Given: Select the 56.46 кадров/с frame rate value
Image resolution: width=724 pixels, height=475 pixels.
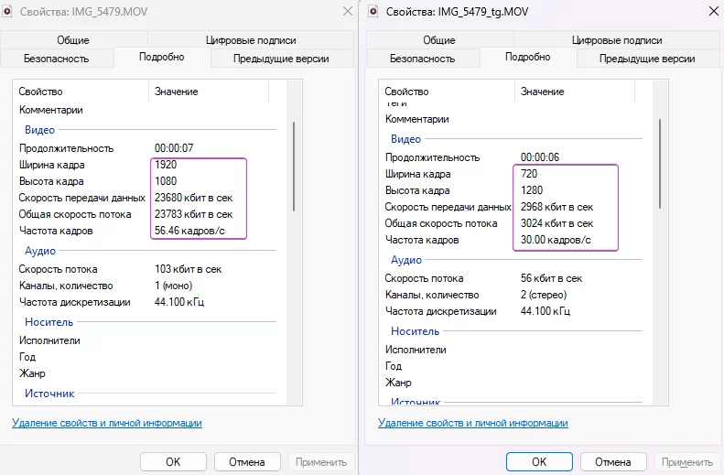Looking at the screenshot, I should coord(189,231).
